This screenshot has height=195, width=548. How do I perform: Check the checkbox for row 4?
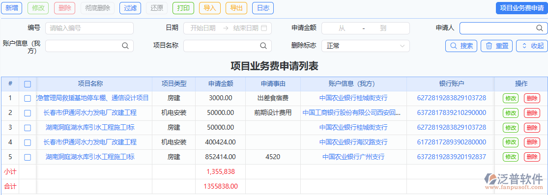pos(28,142)
